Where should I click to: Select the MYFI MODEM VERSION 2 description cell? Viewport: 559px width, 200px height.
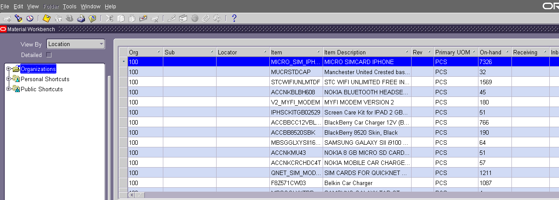(x=367, y=102)
